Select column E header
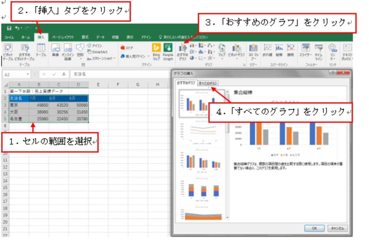369x240 pixels. point(98,85)
